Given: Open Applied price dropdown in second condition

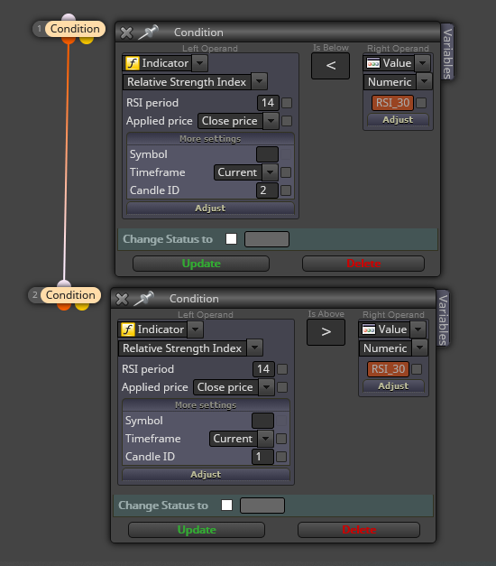Looking at the screenshot, I should pos(266,387).
